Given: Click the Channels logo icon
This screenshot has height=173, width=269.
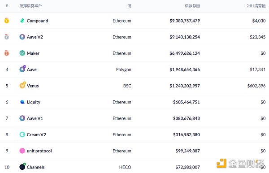Looking at the screenshot, I should coord(22,166).
